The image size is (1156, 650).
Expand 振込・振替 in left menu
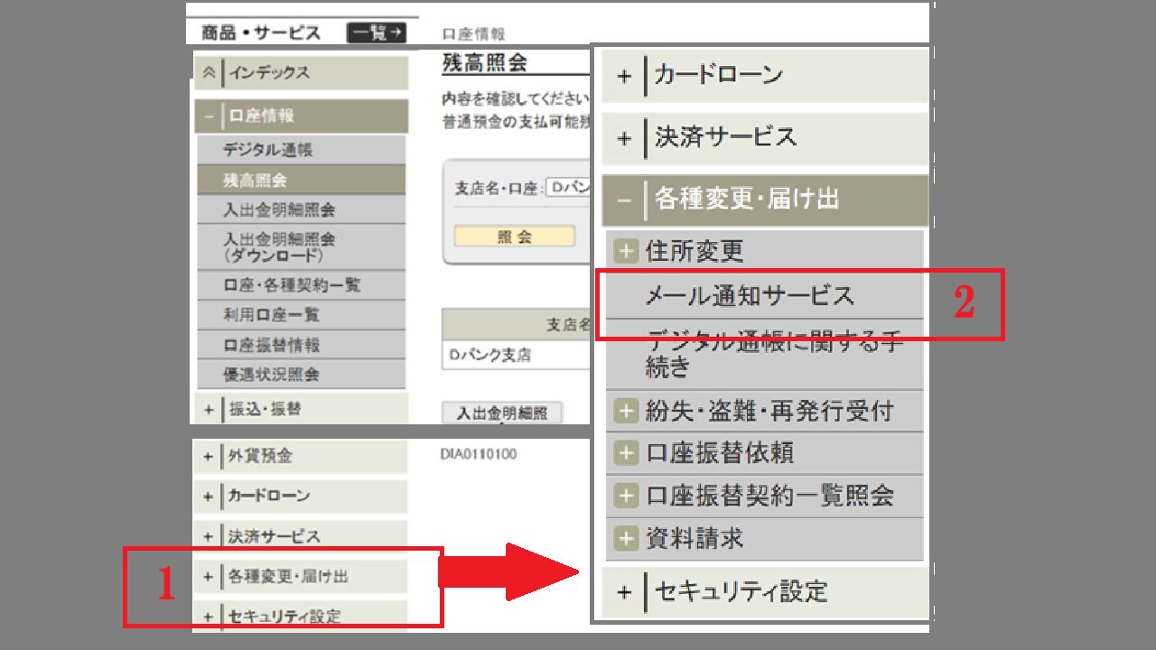coord(301,408)
